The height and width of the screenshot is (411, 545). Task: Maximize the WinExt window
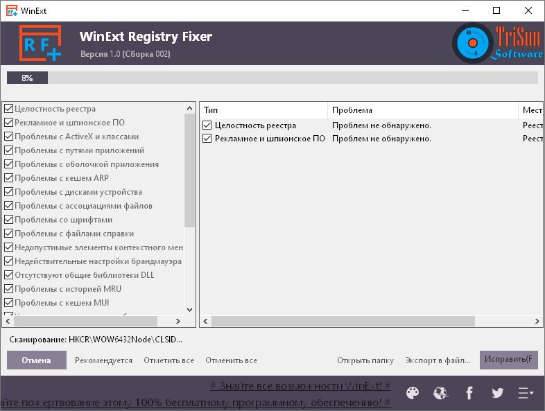(496, 11)
